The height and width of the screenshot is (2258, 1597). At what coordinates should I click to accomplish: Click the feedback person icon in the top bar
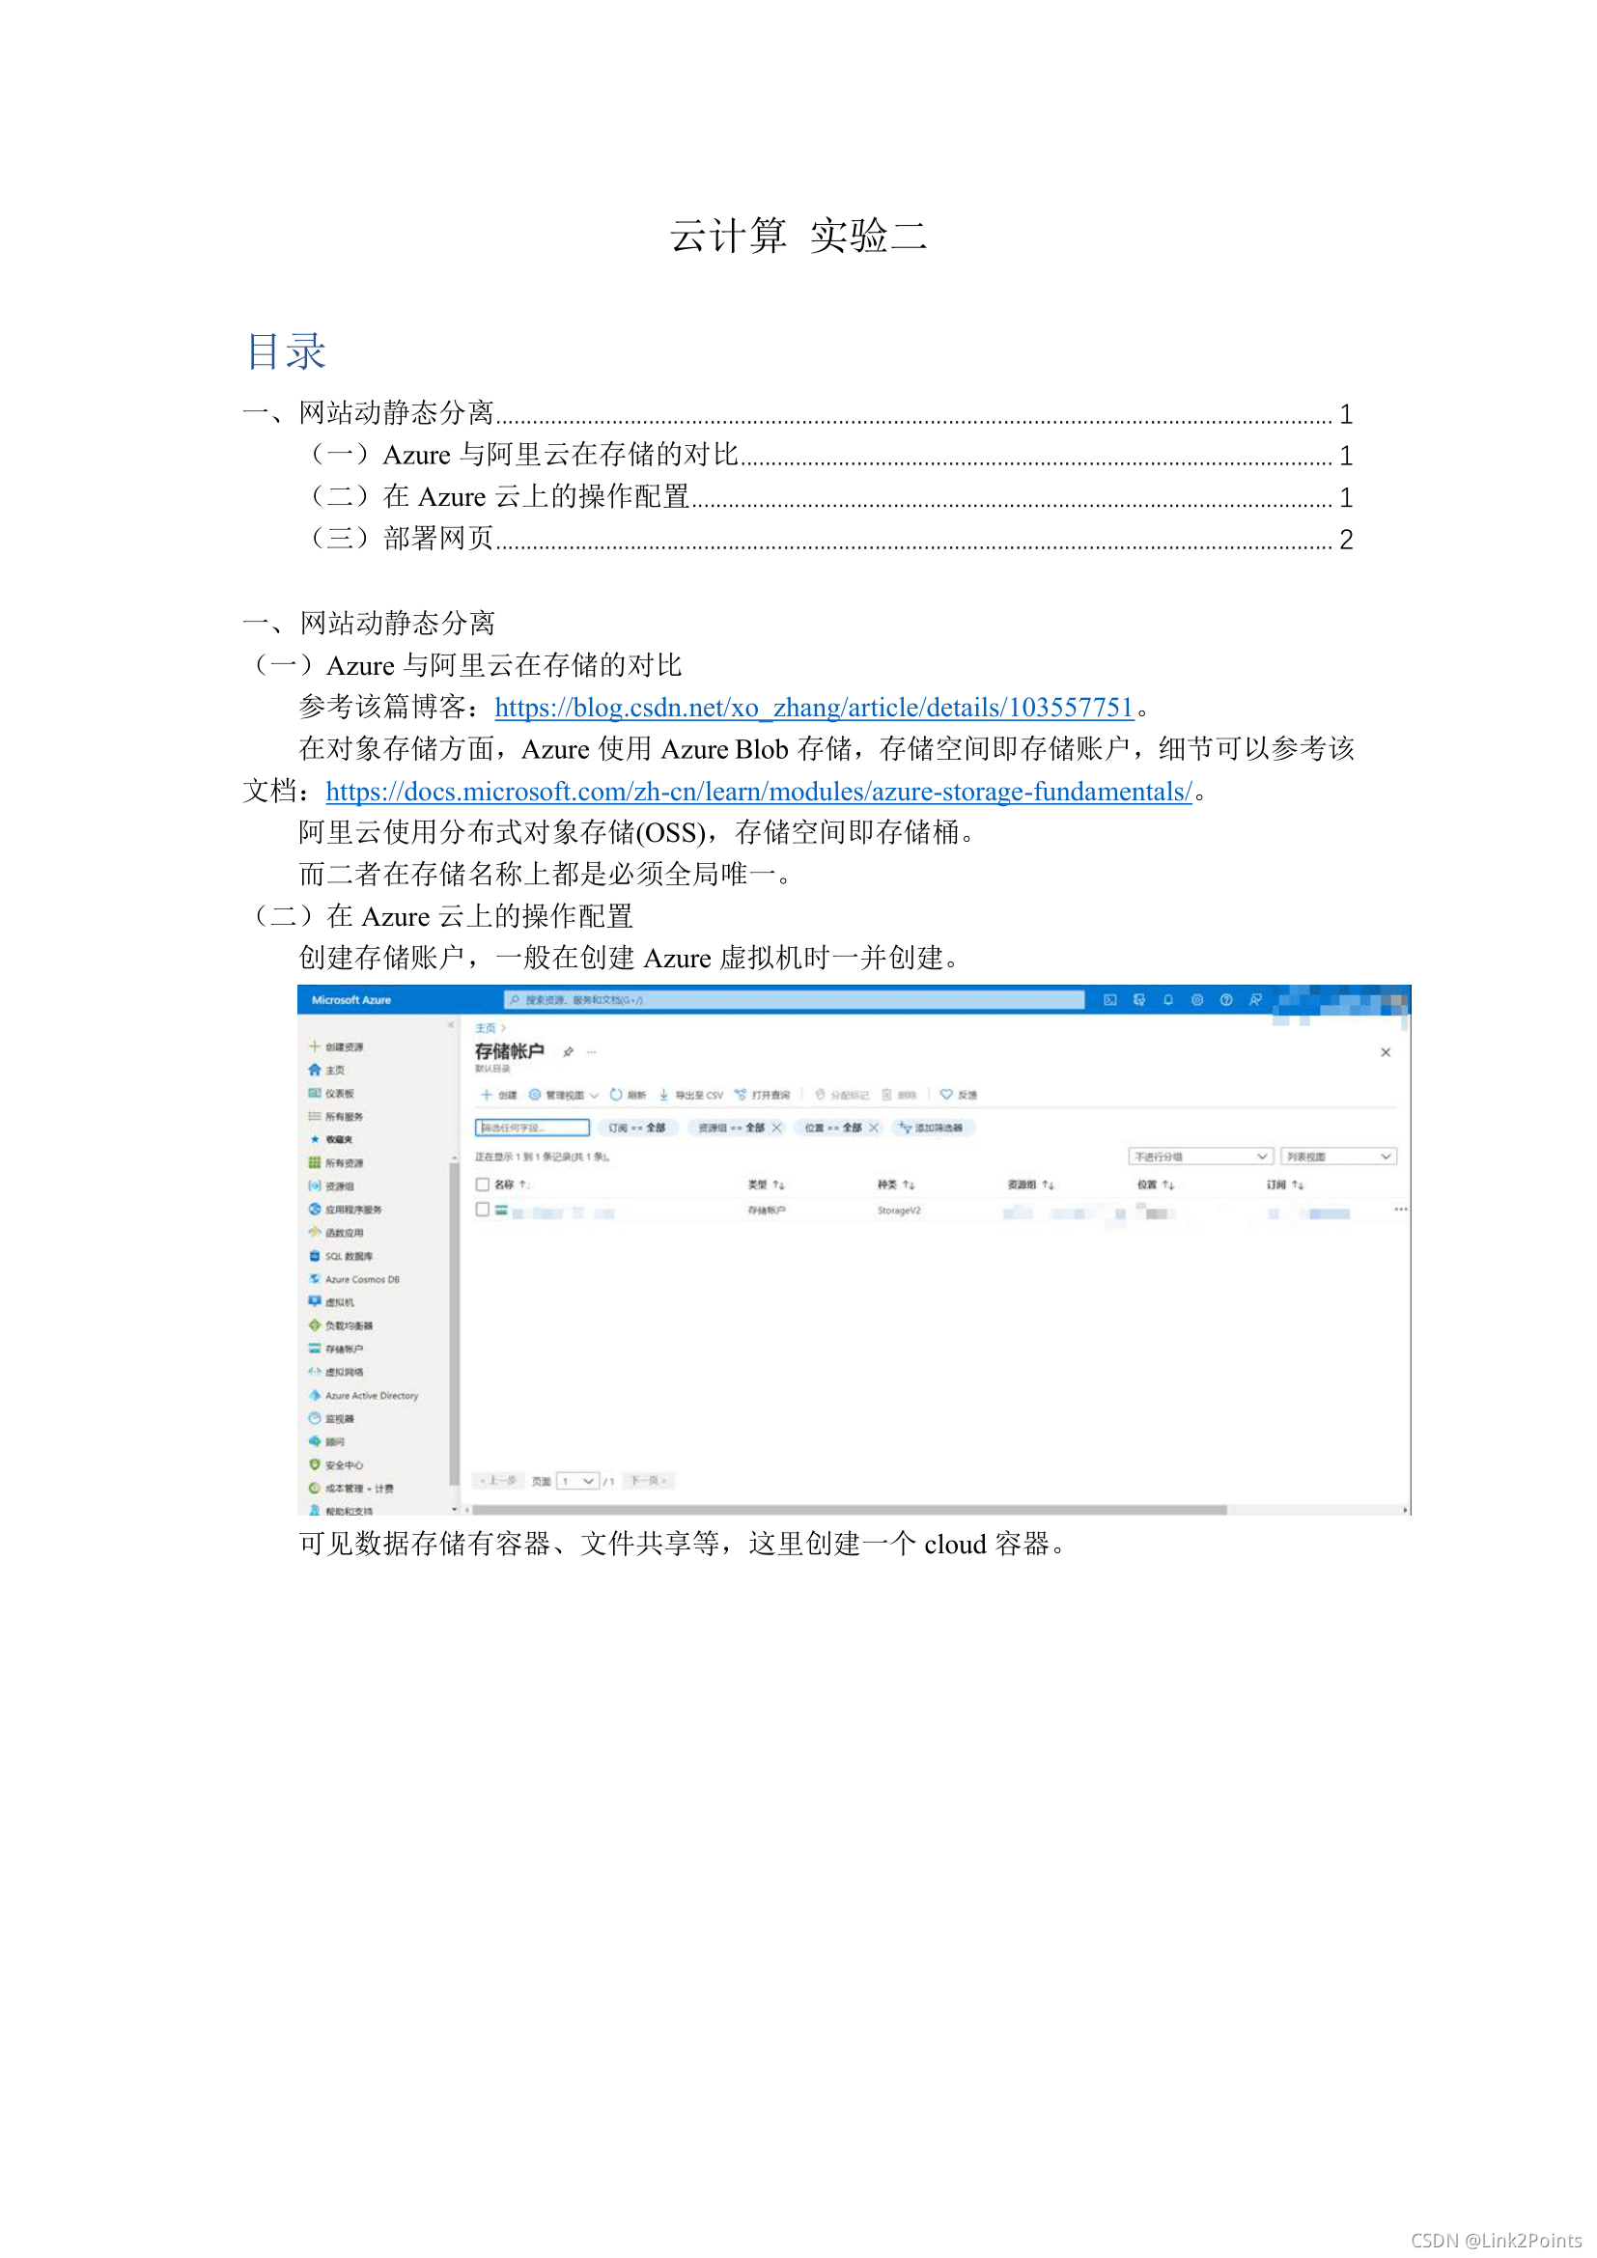(x=1255, y=1000)
